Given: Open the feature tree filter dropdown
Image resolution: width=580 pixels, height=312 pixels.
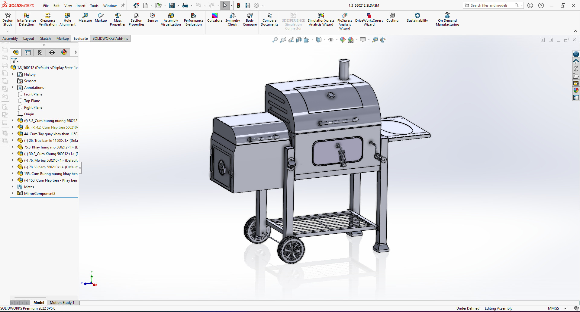Looking at the screenshot, I should [x=15, y=61].
